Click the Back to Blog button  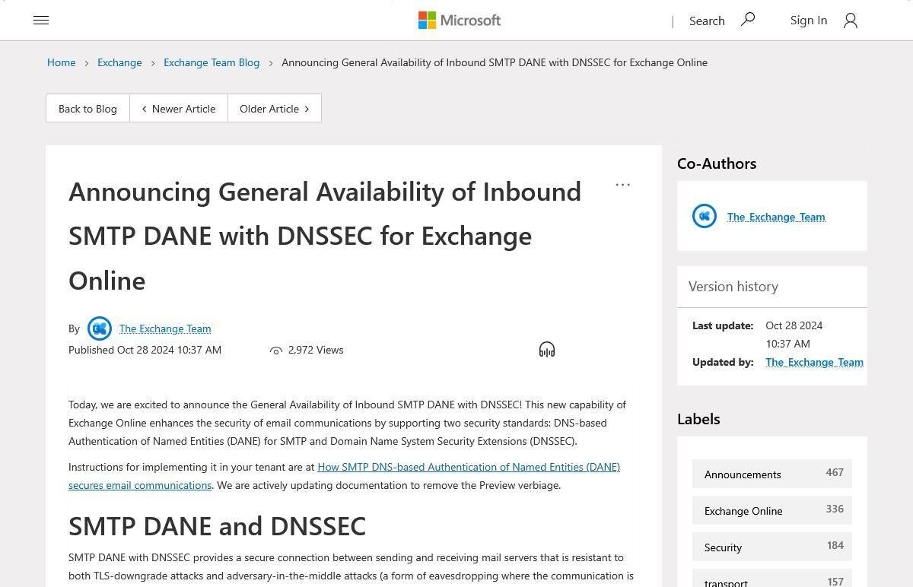point(87,109)
